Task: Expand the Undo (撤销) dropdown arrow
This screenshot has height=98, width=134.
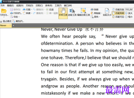Action: coord(45,9)
